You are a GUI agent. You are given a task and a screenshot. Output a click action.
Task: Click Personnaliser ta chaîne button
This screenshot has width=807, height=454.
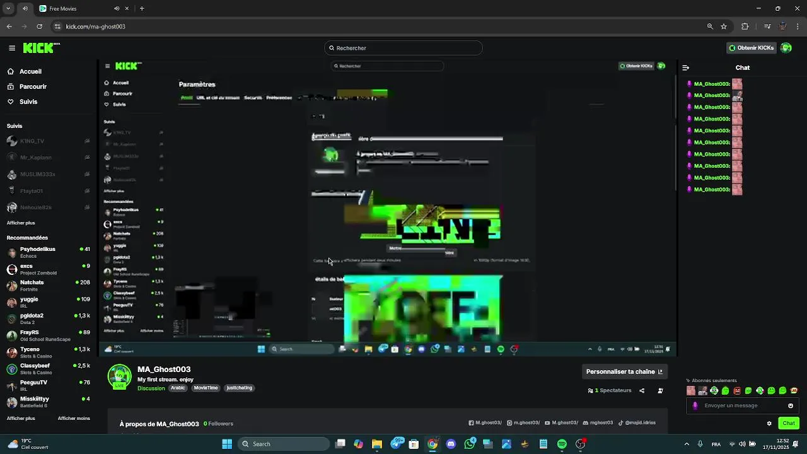(624, 371)
